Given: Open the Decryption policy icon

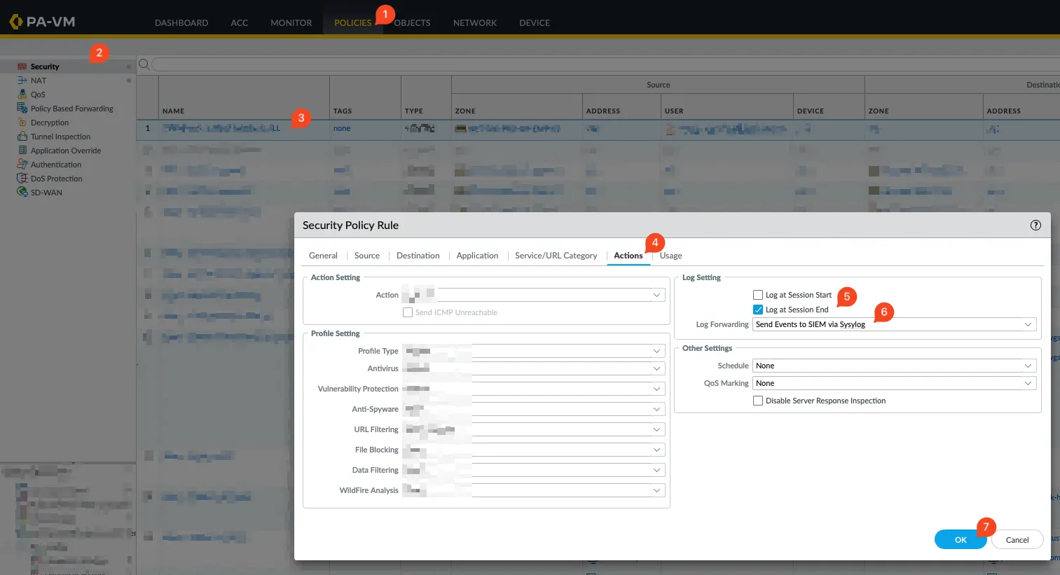Looking at the screenshot, I should click(x=22, y=123).
